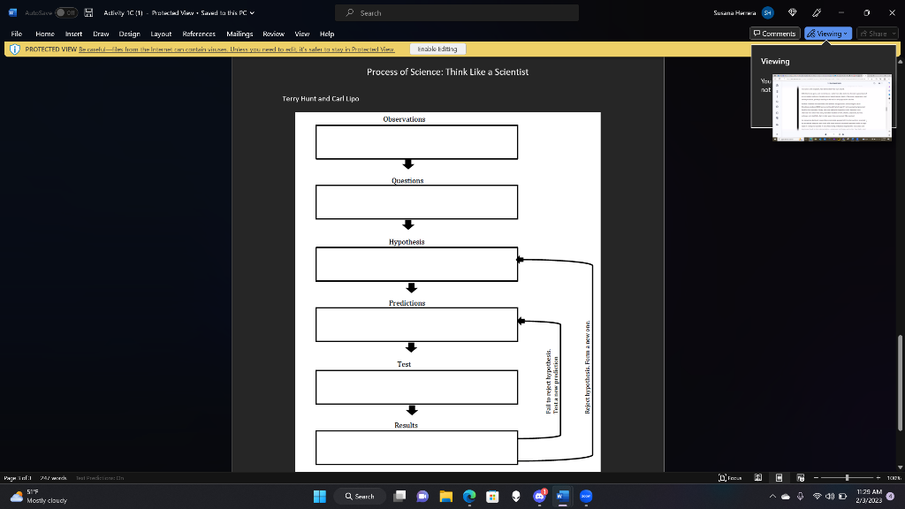905x509 pixels.
Task: Click the Comments button
Action: (x=774, y=34)
